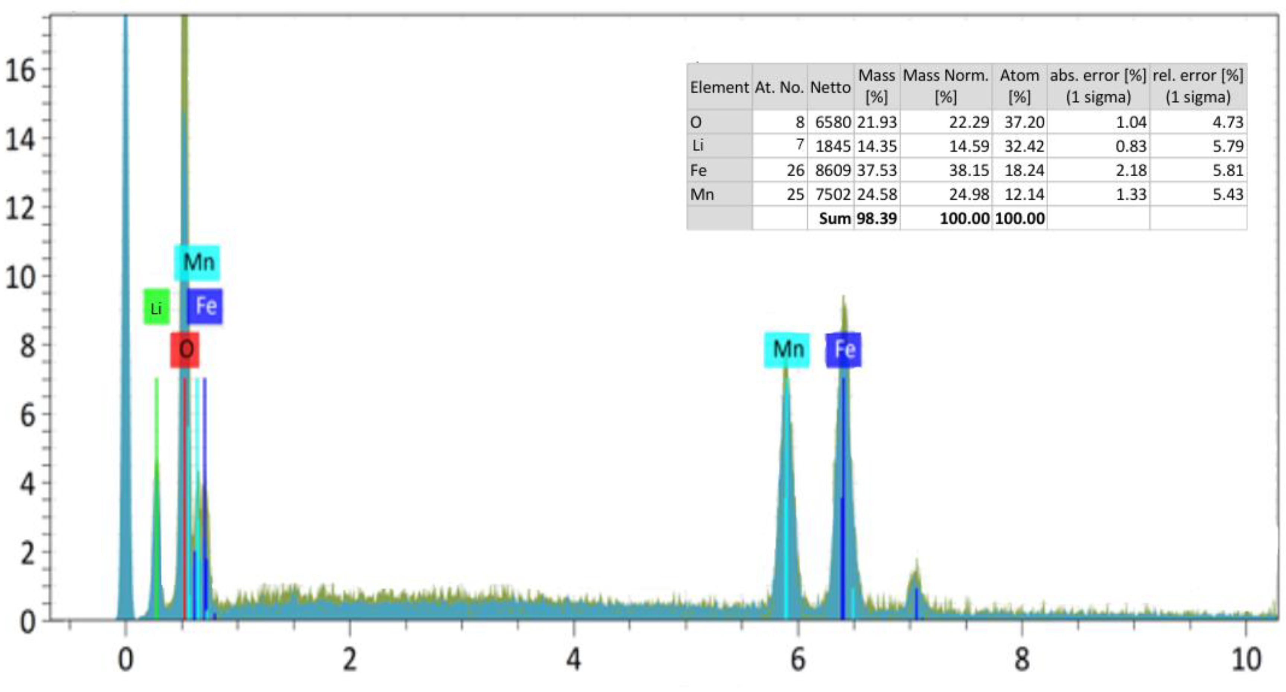Select the blue Fe label near low-energy peak
The width and height of the screenshot is (1286, 692).
205,306
